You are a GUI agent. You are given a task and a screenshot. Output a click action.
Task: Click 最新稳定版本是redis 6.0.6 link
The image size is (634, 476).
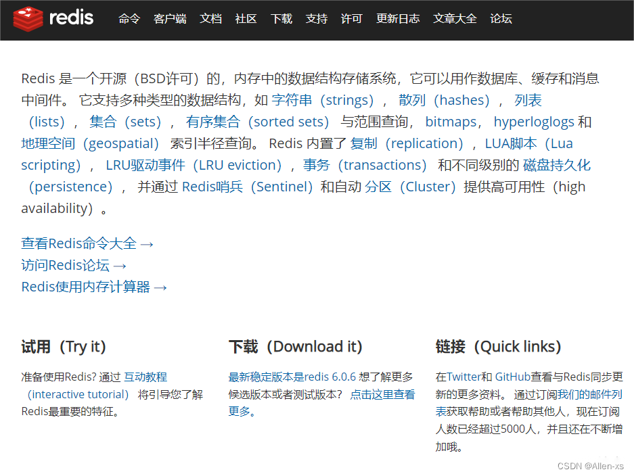(x=292, y=377)
